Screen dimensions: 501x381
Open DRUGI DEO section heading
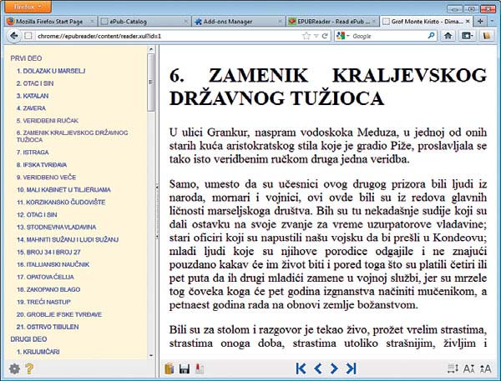(x=28, y=339)
